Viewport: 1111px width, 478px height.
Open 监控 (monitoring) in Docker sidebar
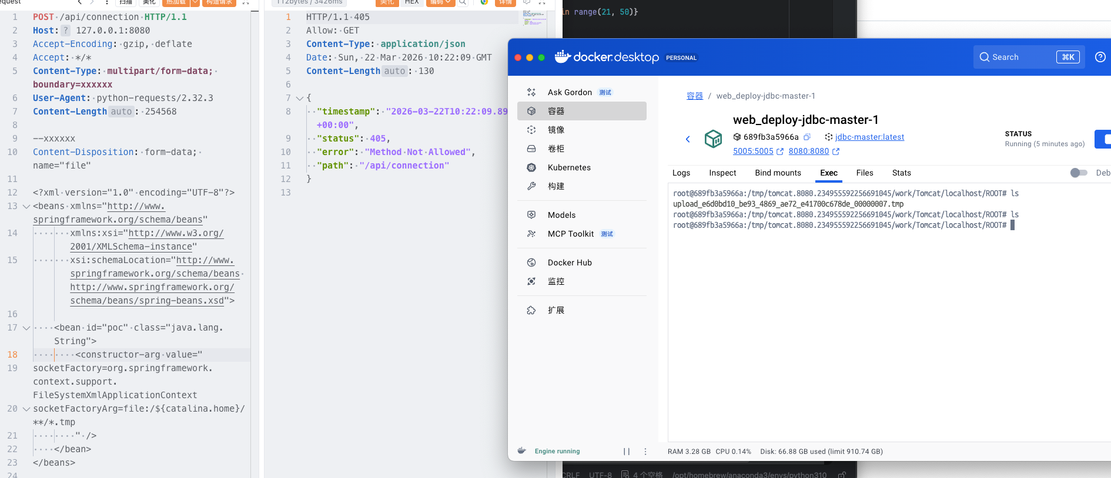582,281
